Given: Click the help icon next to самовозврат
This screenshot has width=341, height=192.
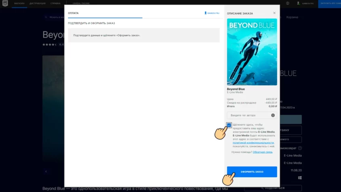Looking at the screenshot, I should tap(300, 148).
